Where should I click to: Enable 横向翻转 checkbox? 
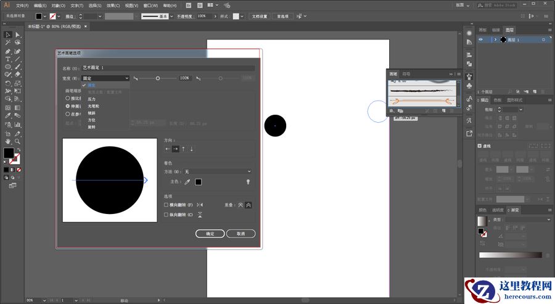(x=166, y=205)
